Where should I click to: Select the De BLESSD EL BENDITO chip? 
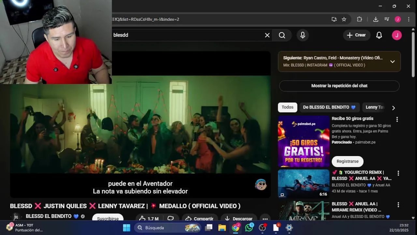(329, 107)
